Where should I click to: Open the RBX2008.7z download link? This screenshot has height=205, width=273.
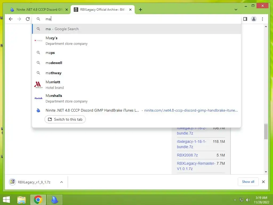click(187, 155)
